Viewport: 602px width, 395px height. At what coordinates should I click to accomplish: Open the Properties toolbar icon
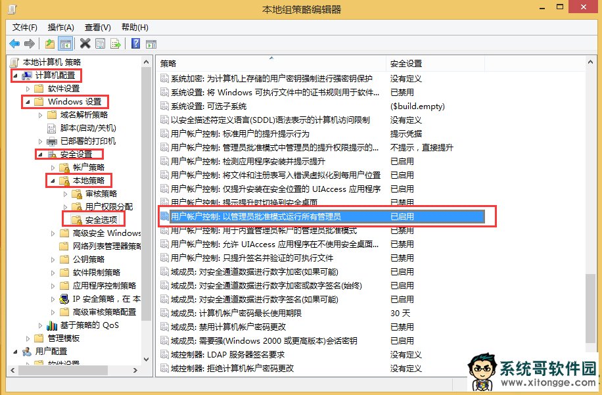(x=100, y=44)
